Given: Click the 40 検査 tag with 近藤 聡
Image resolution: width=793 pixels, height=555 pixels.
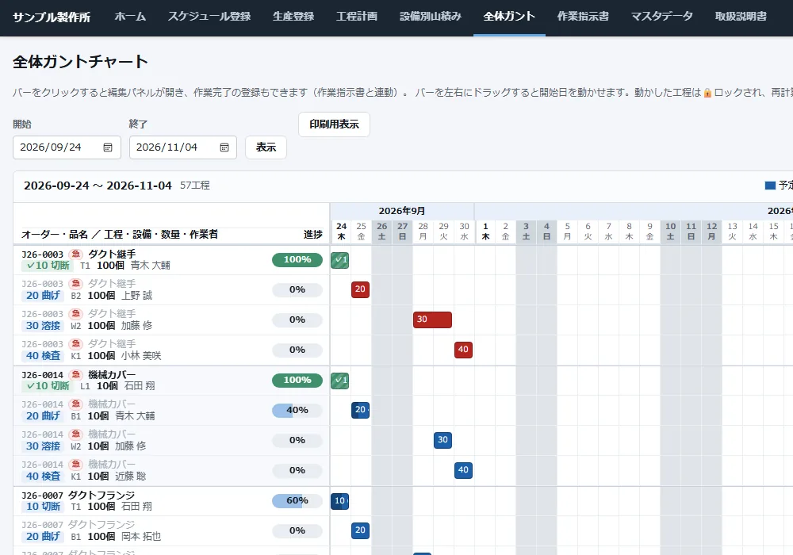Looking at the screenshot, I should 43,477.
